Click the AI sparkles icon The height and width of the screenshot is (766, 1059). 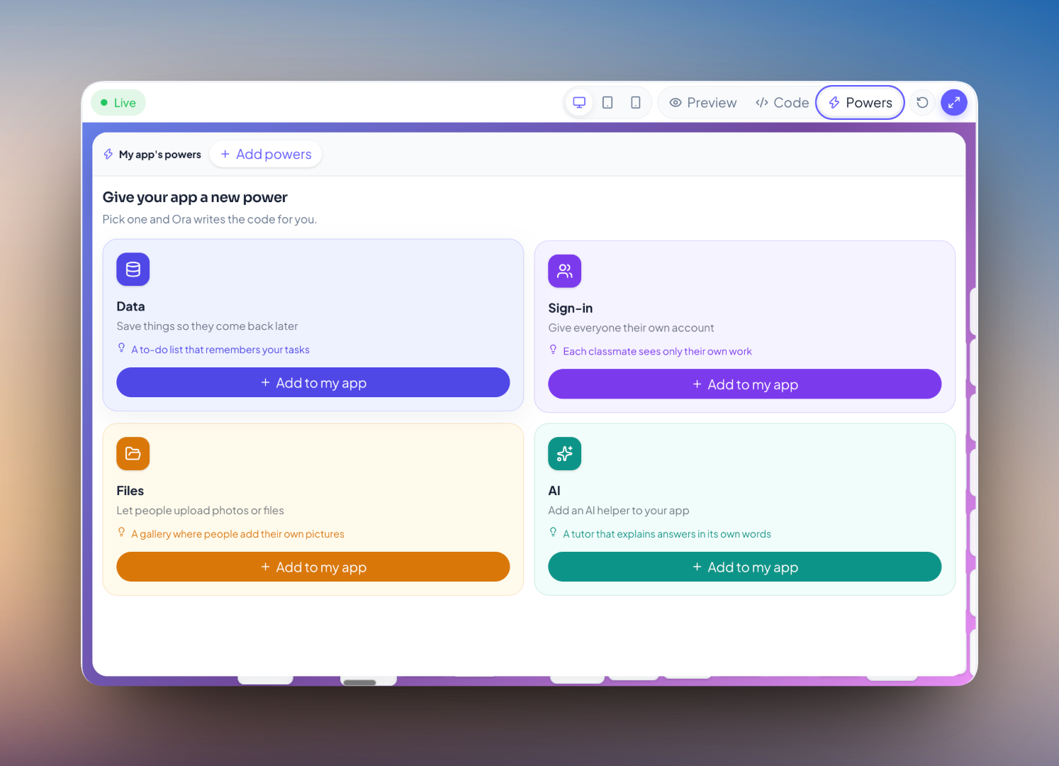[x=565, y=454]
